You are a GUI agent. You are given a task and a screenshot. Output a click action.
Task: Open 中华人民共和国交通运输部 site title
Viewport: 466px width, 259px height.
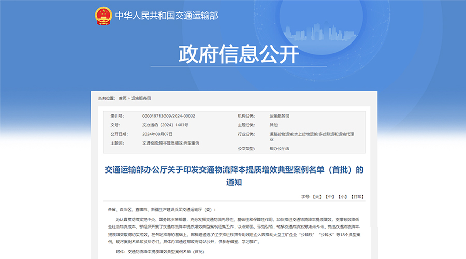[x=167, y=16]
